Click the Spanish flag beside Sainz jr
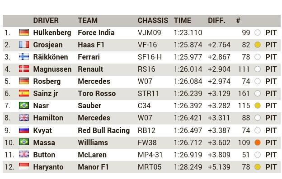The image size is (282, 179). tap(24, 93)
